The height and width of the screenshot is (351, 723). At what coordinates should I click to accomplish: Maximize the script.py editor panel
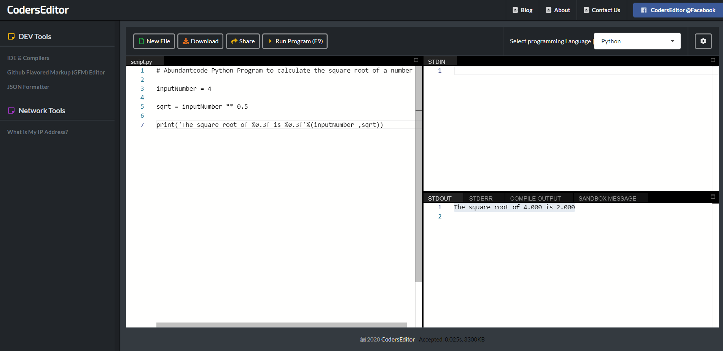[x=416, y=60]
